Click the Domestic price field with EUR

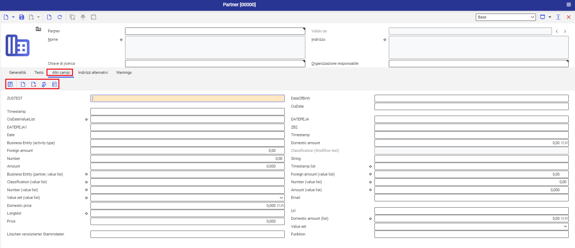point(188,206)
